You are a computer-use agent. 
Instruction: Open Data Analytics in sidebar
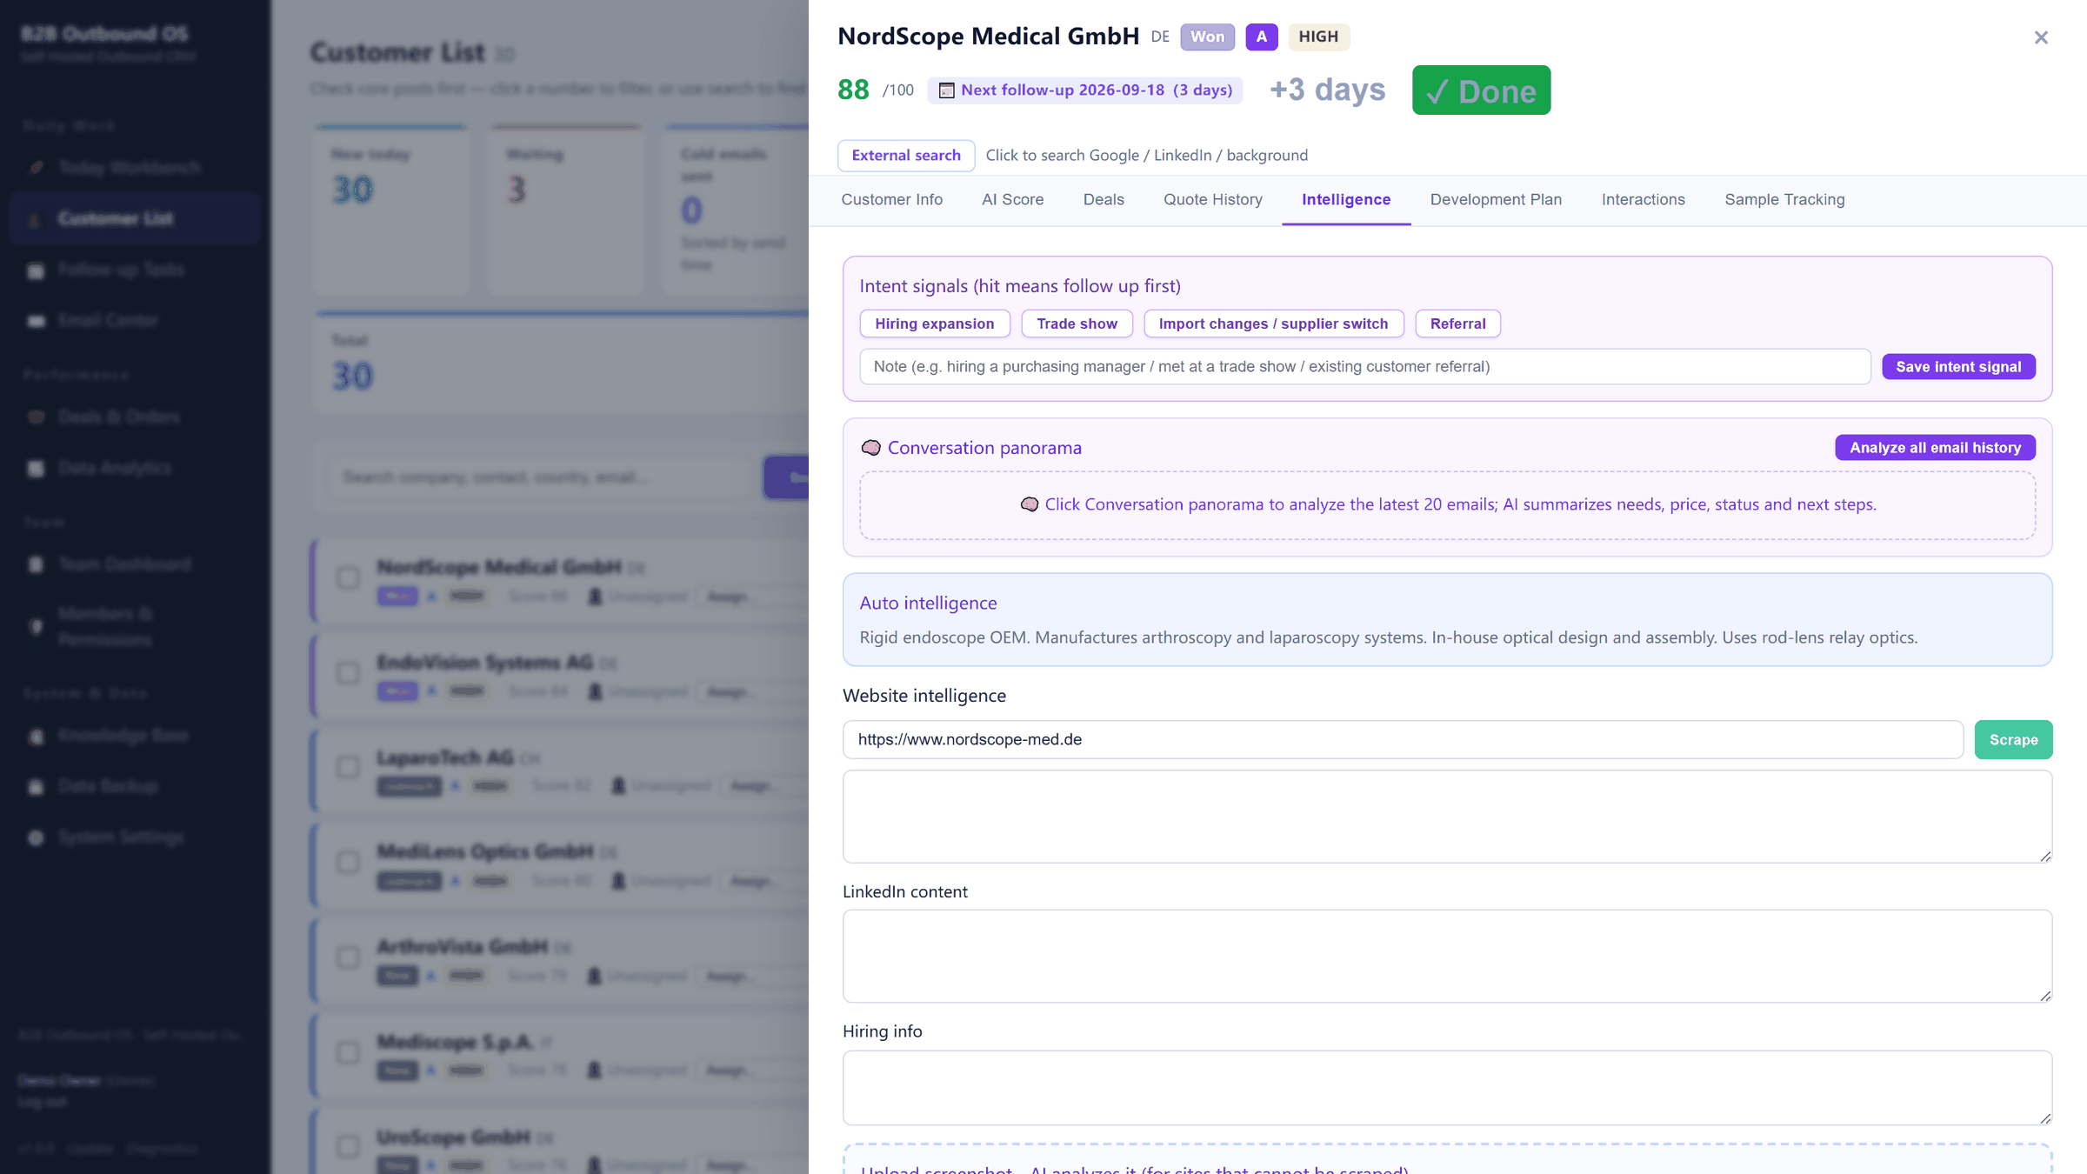click(135, 468)
